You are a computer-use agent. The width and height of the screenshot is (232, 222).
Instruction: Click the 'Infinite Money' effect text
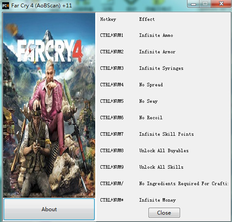click(x=157, y=200)
